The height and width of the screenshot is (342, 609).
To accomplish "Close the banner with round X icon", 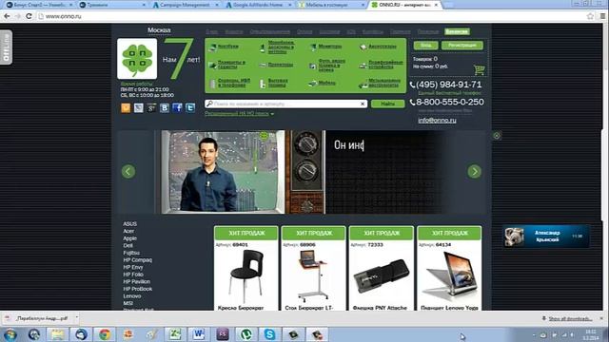I will 497,135.
